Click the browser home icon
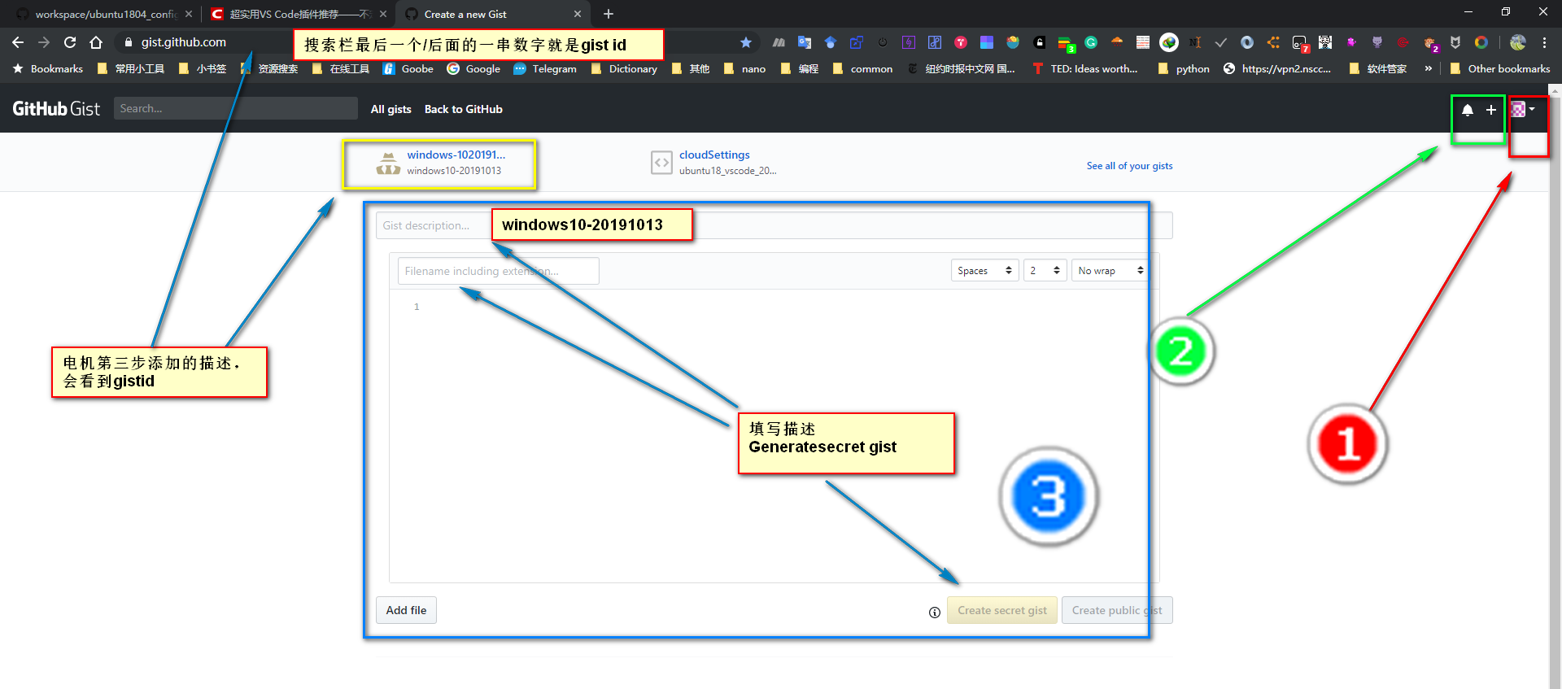The height and width of the screenshot is (689, 1562). 96,42
